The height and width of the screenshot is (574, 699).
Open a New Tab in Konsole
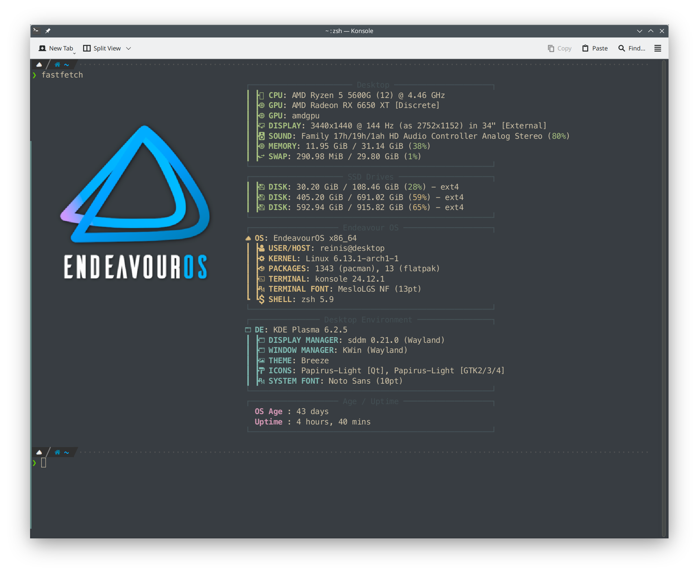pos(56,48)
